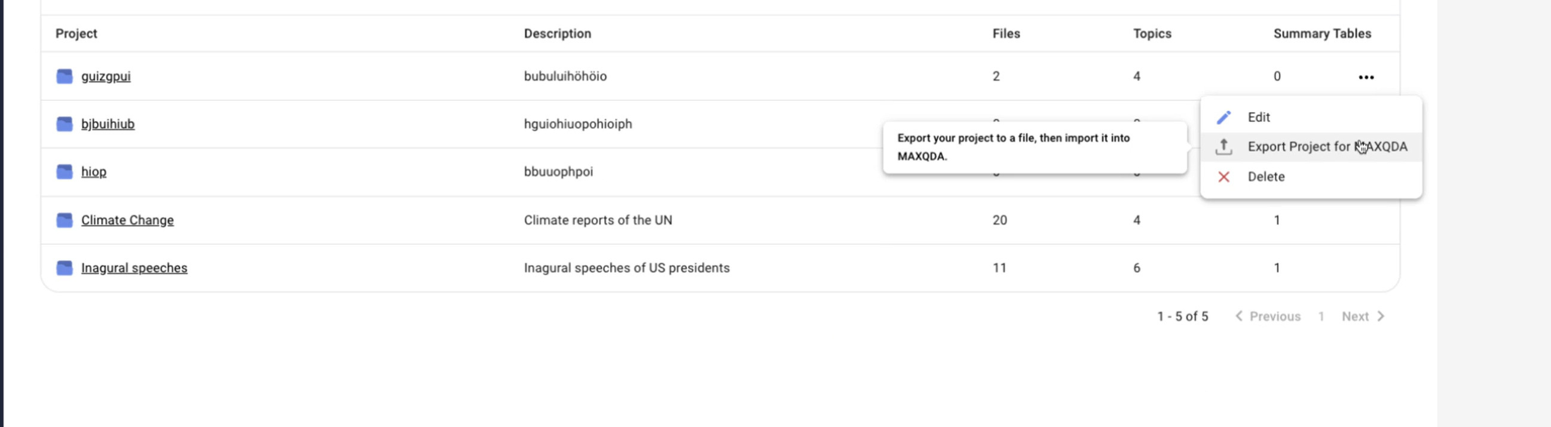Screen dimensions: 1551x427
Task: Click the Climate Change folder icon
Action: tap(65, 220)
